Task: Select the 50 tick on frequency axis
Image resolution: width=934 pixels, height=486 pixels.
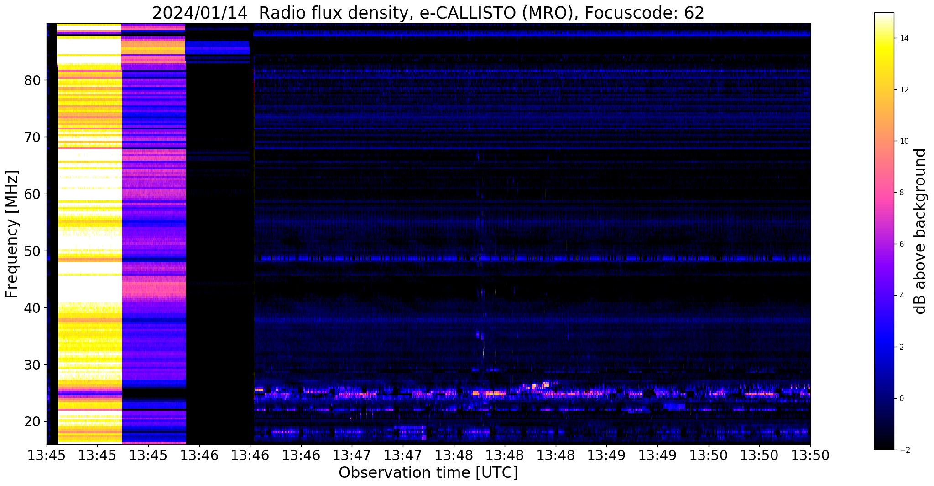Action: [33, 251]
